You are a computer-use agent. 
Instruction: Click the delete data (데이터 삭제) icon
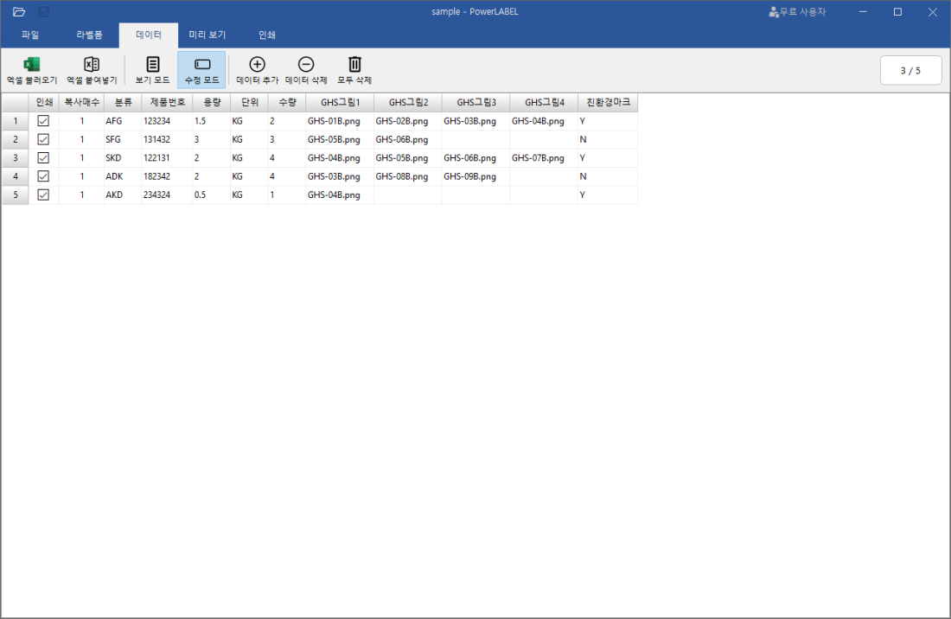coord(306,65)
